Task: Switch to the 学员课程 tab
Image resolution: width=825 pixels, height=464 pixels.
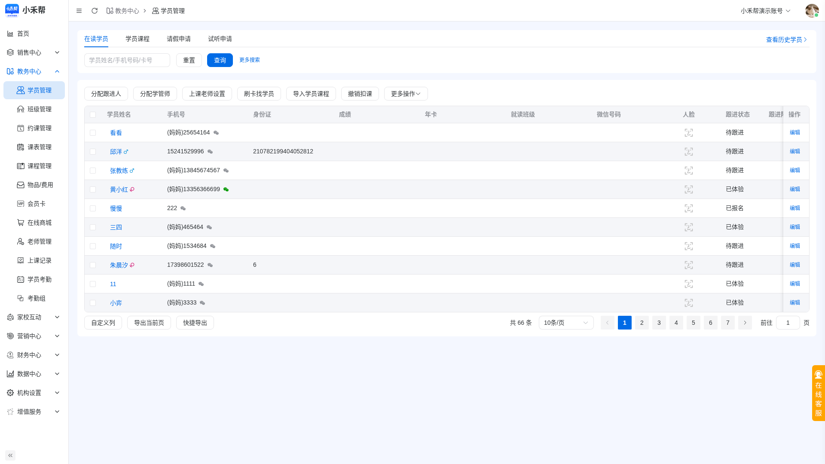Action: coord(137,39)
